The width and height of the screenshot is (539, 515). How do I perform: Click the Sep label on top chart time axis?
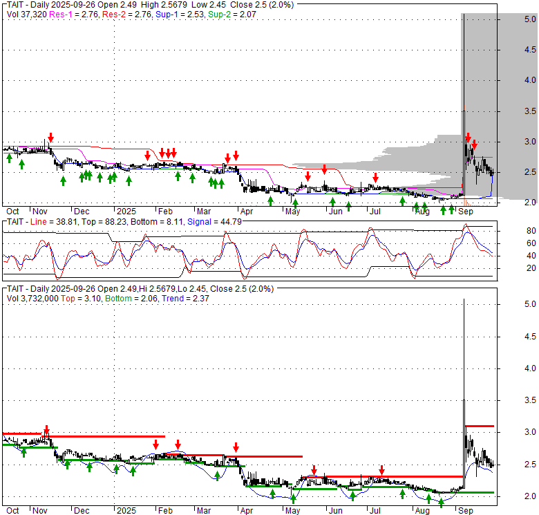(466, 212)
